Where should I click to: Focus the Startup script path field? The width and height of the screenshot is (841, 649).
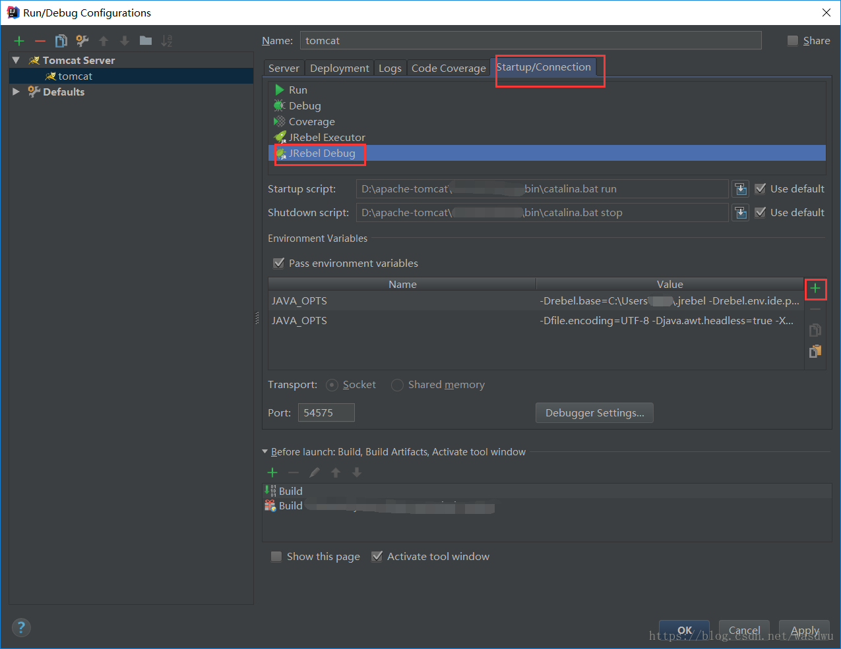point(542,189)
